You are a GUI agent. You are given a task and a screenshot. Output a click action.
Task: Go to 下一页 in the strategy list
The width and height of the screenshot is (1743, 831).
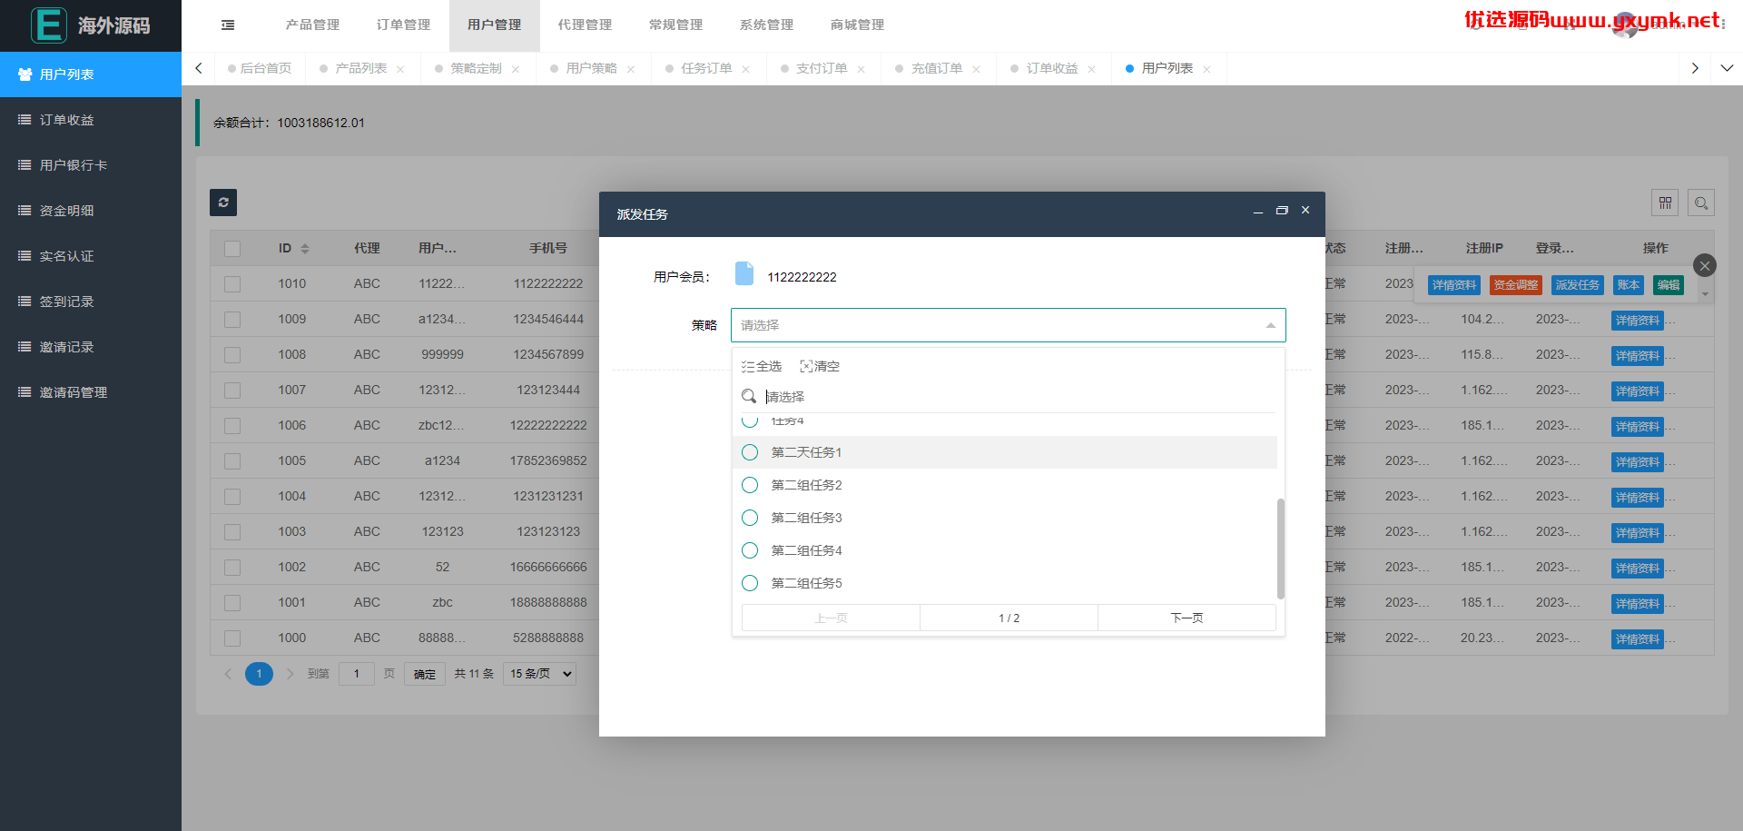click(x=1187, y=618)
